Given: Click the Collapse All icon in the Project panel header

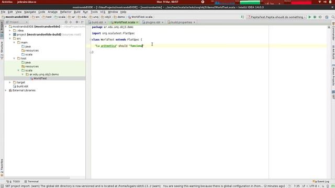Looking at the screenshot, I should pos(71,22).
